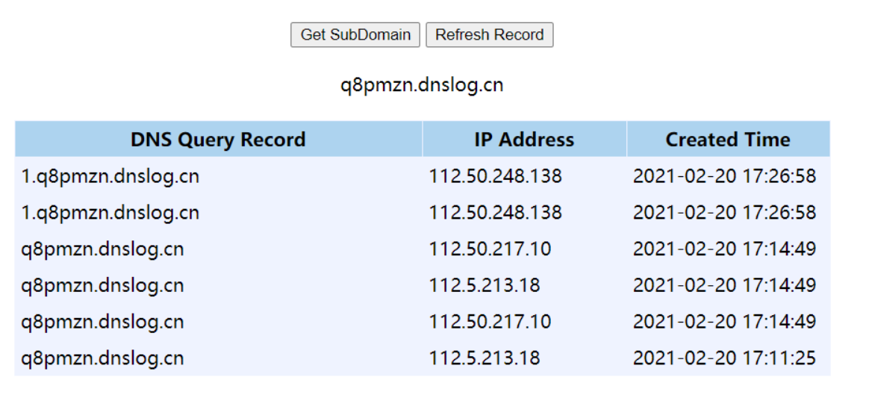Screen dimensions: 869x401
Task: Select the last 112.50.217.10 IP address
Action: click(490, 323)
